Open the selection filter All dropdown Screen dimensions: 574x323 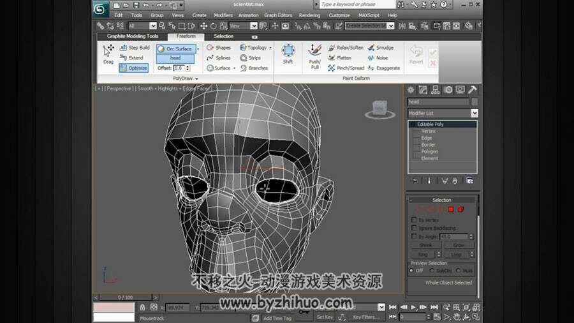coord(153,26)
